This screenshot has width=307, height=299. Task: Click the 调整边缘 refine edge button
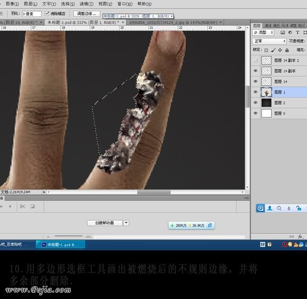click(x=86, y=14)
